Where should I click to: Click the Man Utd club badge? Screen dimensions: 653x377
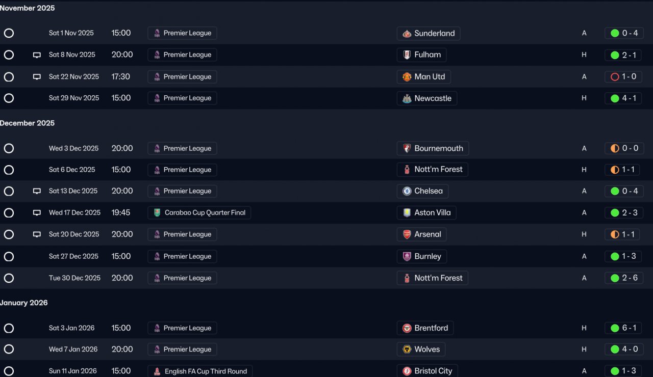pyautogui.click(x=407, y=77)
